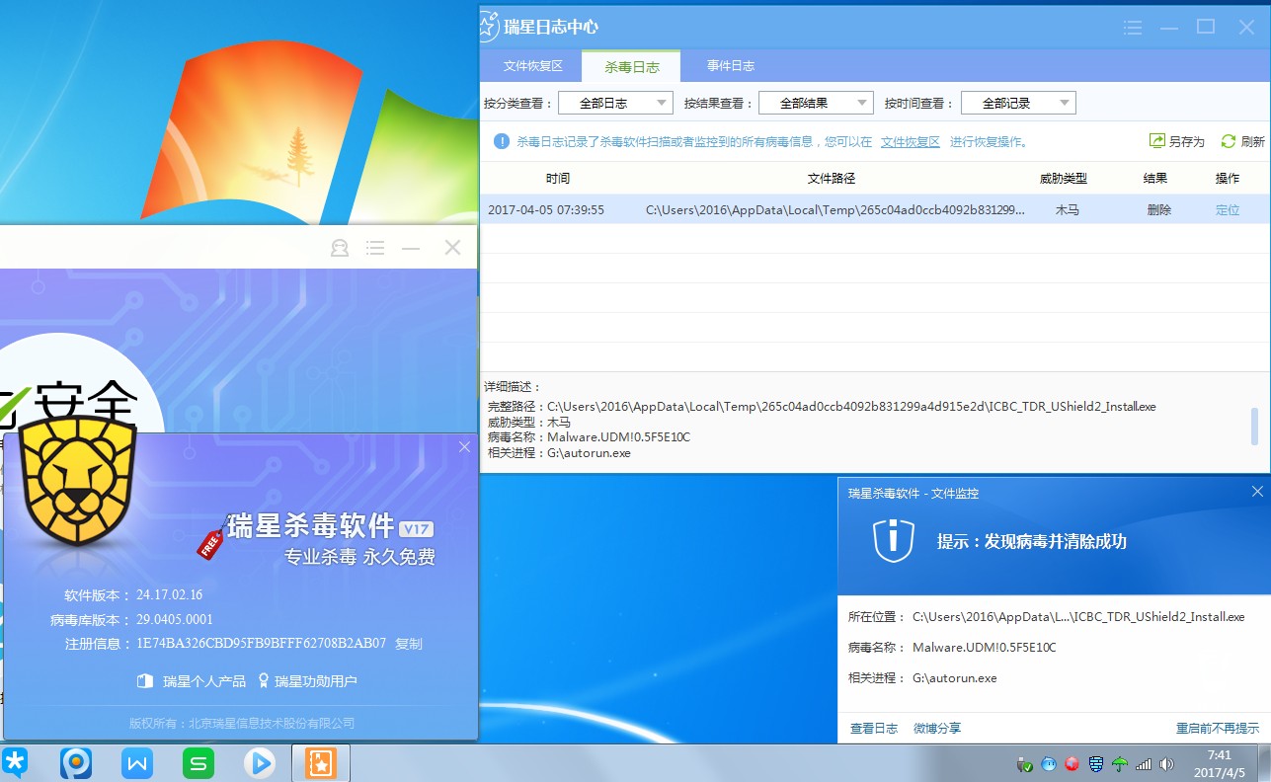Open the blue media player taskbar icon
Screen dimensions: 1271x782
tap(260, 762)
